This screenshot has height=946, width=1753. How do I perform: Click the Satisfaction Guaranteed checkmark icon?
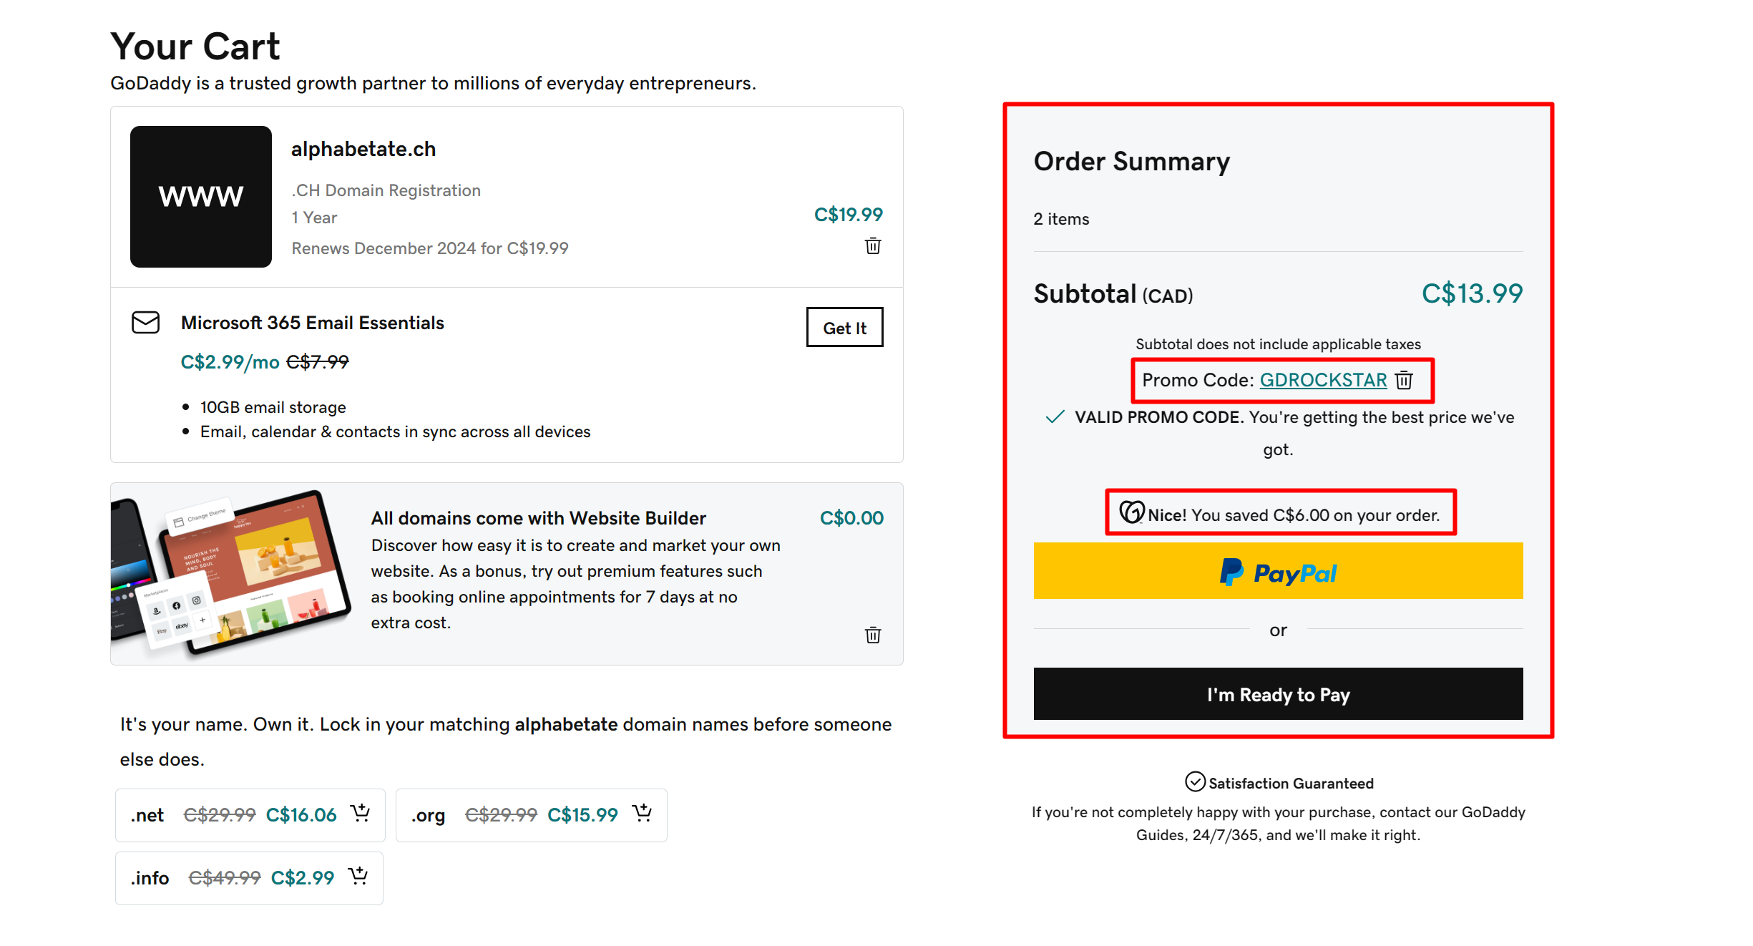click(x=1193, y=782)
